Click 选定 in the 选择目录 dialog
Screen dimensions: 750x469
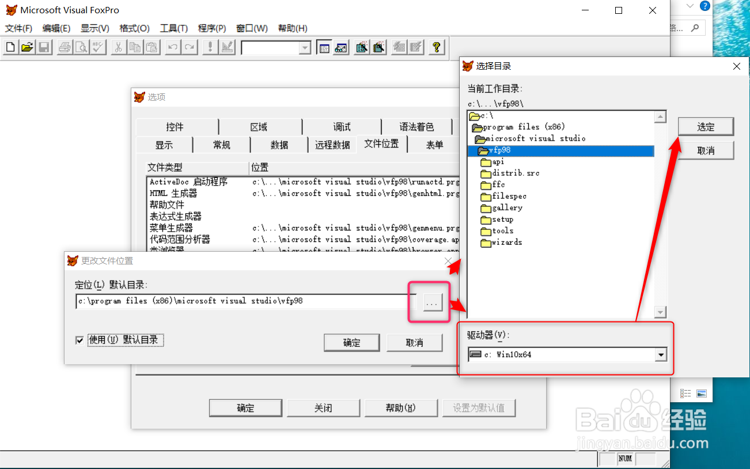(706, 127)
